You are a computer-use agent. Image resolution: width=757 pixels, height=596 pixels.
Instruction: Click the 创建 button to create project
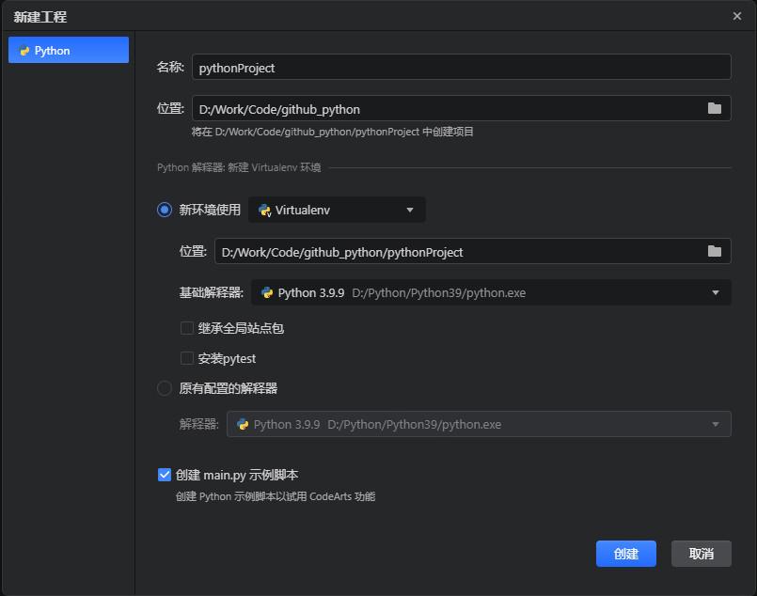[x=625, y=554]
